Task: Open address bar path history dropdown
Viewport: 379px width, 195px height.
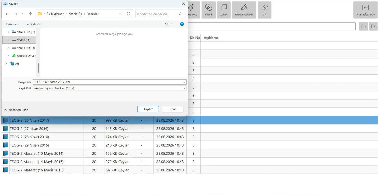Action: point(120,14)
